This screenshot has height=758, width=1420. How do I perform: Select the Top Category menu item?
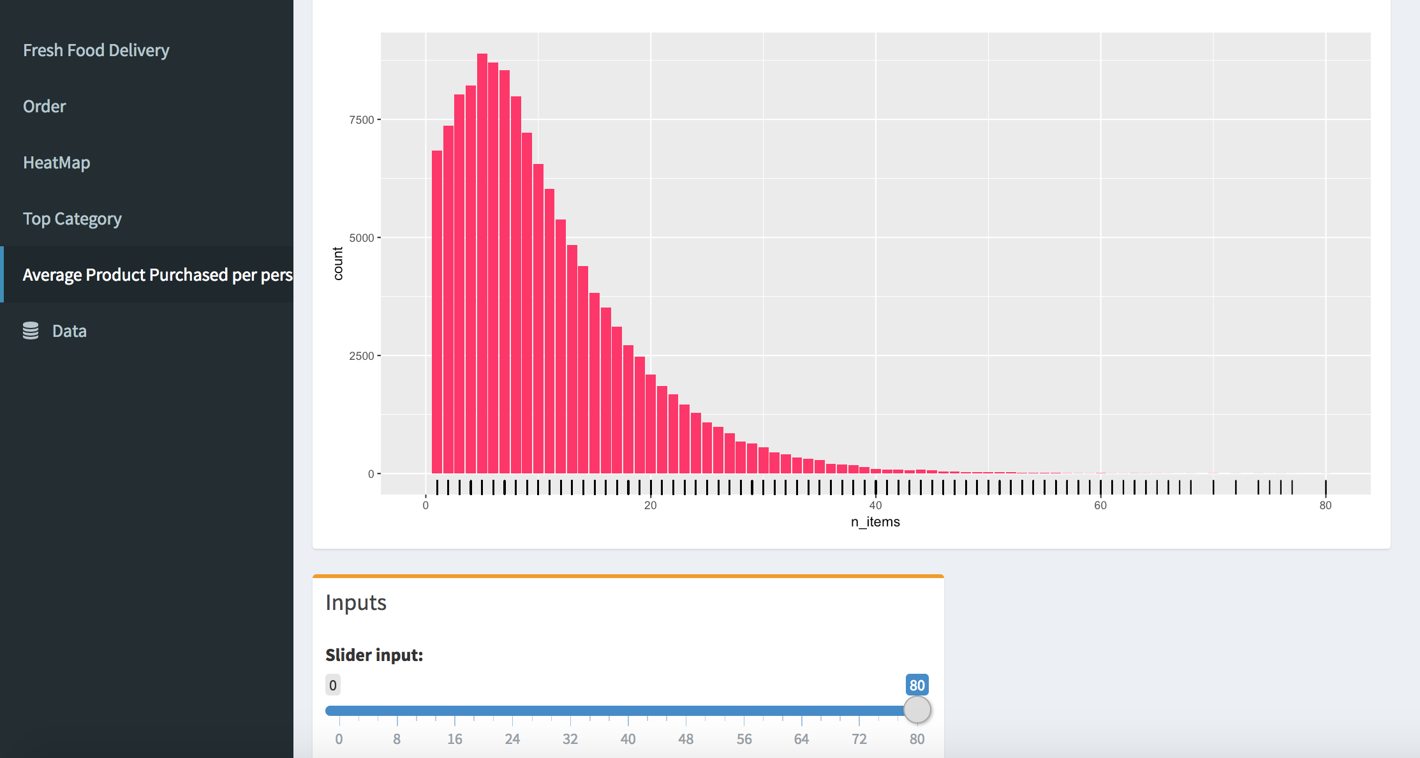[x=72, y=219]
